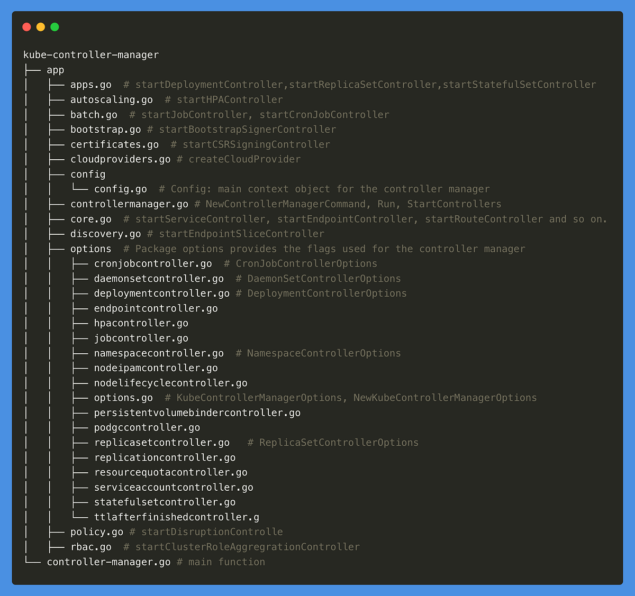Screen dimensions: 635x596
Task: Select the apps.go file entry
Action: click(x=90, y=84)
